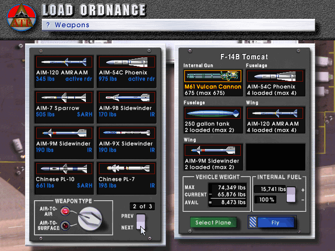Click "4 loaded (max 4)" under AIM-120 AMRAAM

point(272,130)
